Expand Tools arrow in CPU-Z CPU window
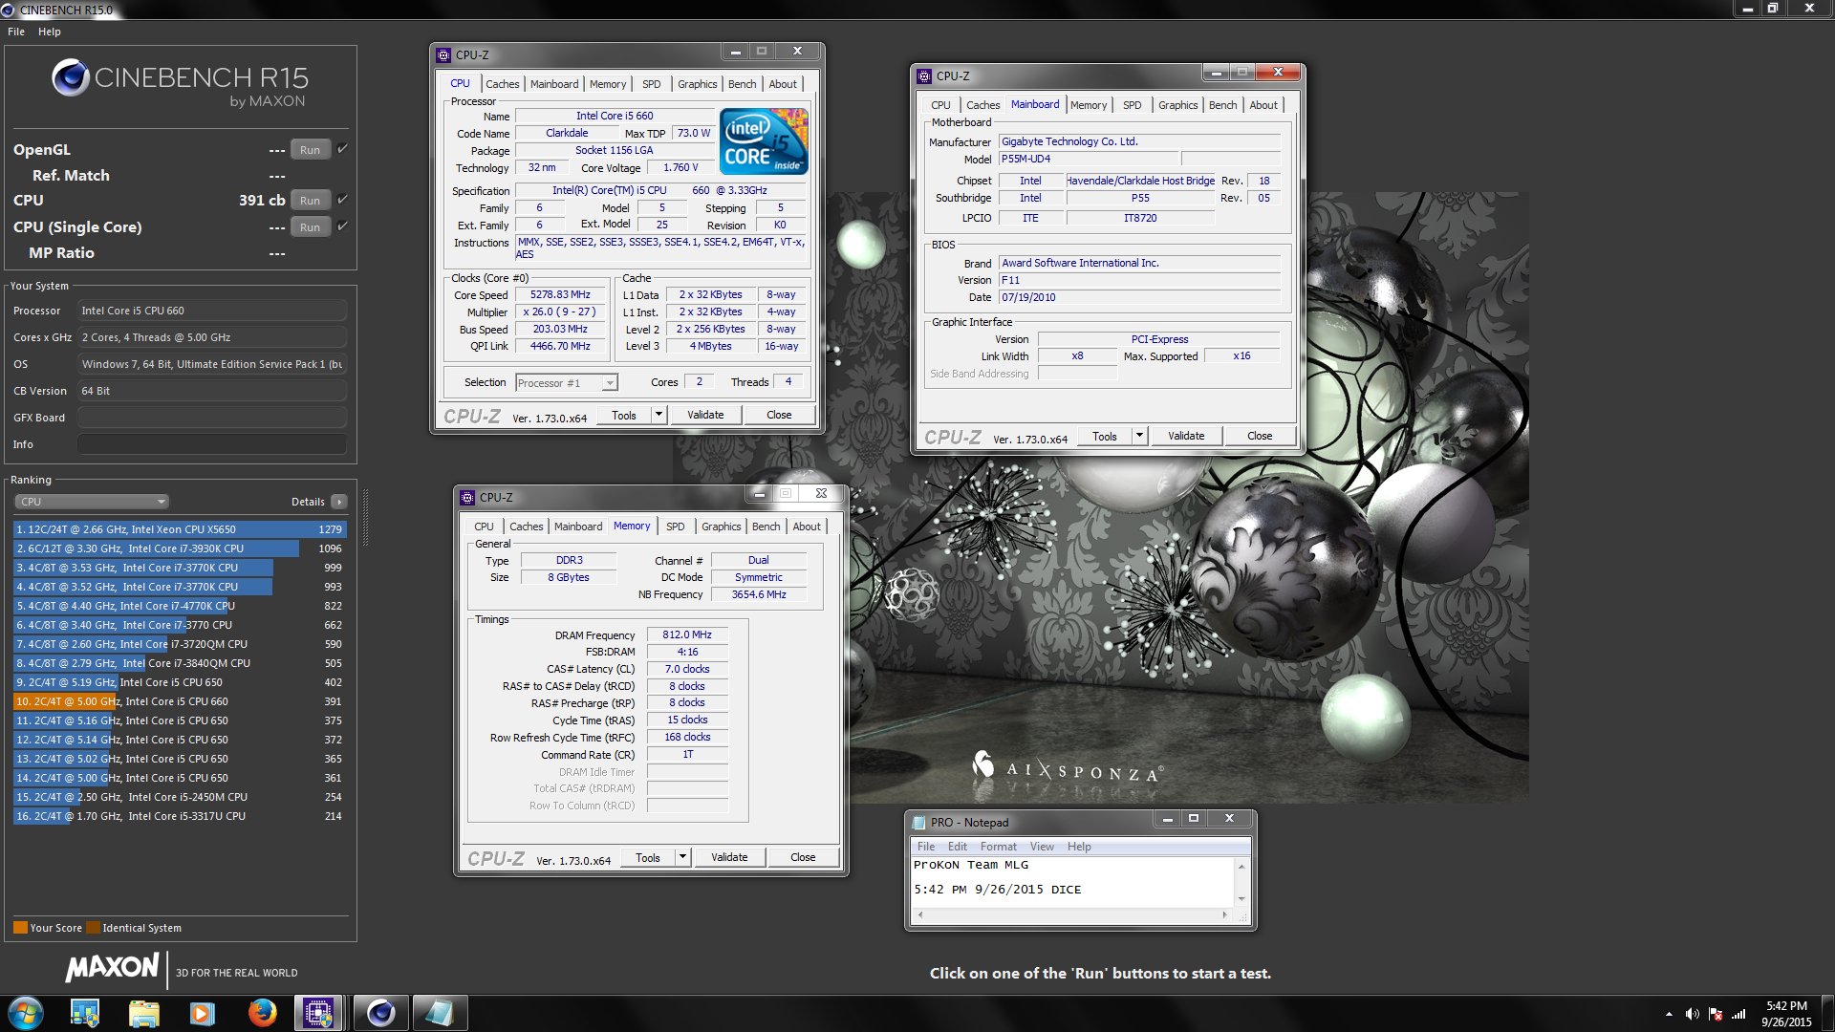The image size is (1835, 1032). pos(658,415)
